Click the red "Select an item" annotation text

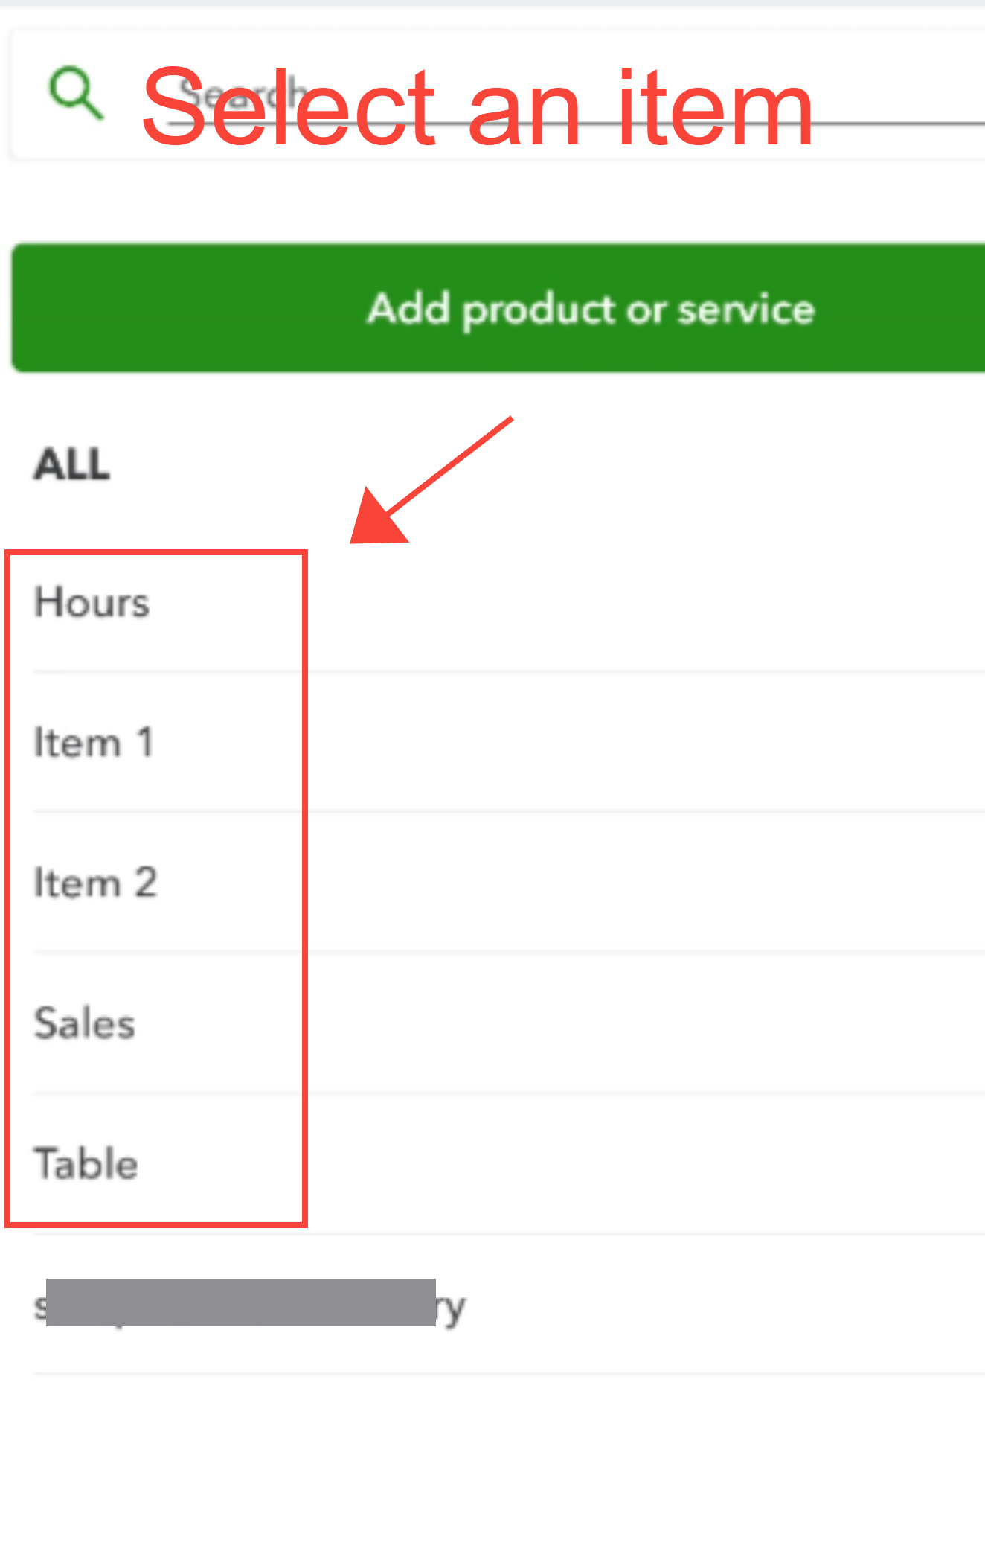(x=476, y=108)
